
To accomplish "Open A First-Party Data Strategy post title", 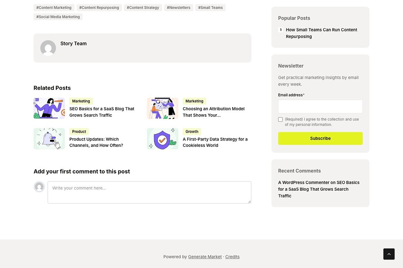I will pyautogui.click(x=215, y=142).
